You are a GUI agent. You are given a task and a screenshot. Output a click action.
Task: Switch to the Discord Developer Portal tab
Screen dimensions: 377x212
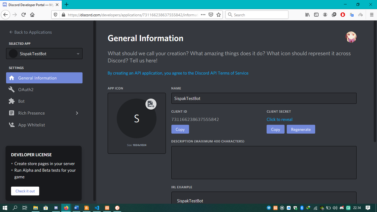click(31, 5)
